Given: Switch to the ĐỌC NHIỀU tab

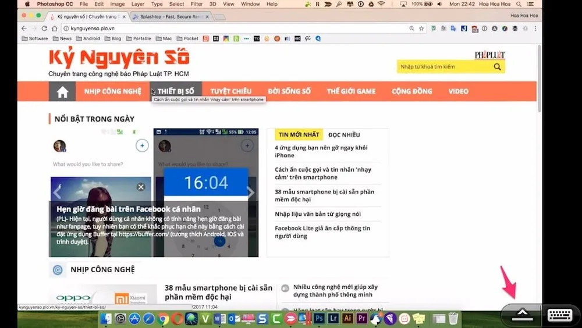Looking at the screenshot, I should click(x=344, y=134).
